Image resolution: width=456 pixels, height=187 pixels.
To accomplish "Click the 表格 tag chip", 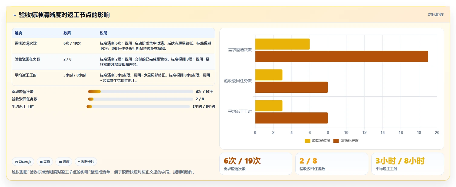I will click(45, 162).
